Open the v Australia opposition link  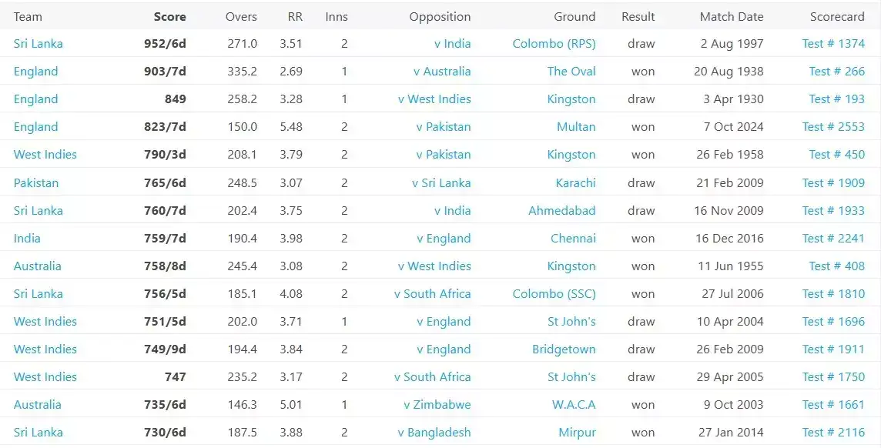click(440, 71)
